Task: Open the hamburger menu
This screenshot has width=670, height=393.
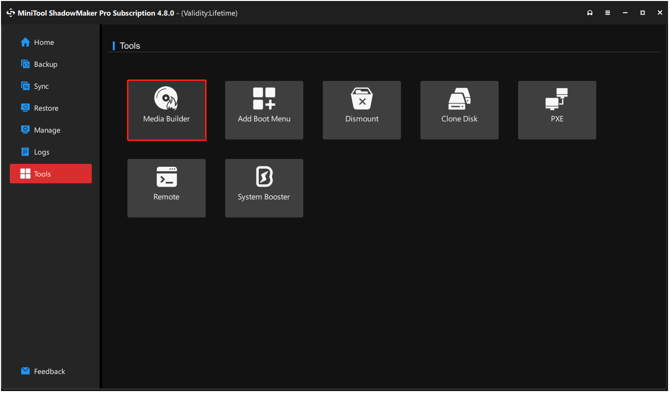Action: 607,13
